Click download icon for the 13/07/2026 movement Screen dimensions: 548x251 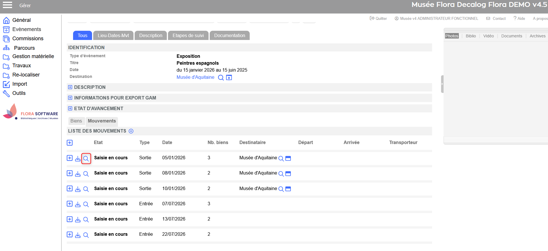click(x=78, y=220)
